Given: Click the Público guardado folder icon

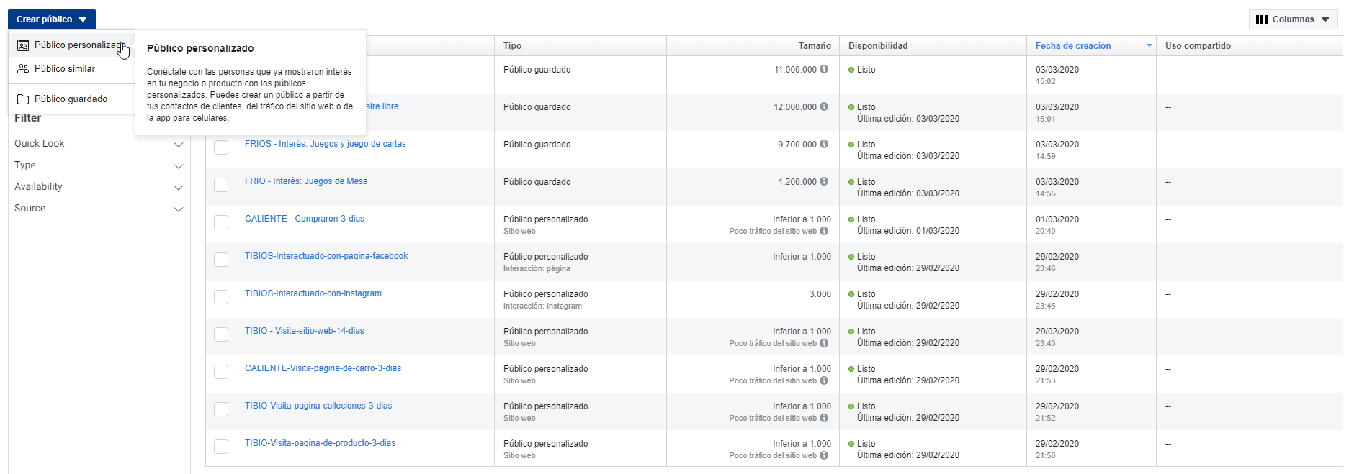Looking at the screenshot, I should click(x=23, y=99).
